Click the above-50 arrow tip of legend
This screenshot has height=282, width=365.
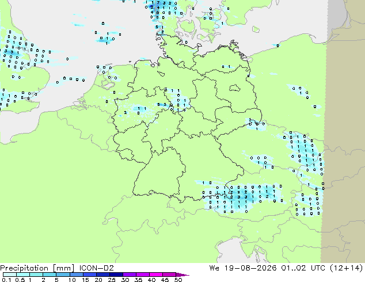[182, 275]
